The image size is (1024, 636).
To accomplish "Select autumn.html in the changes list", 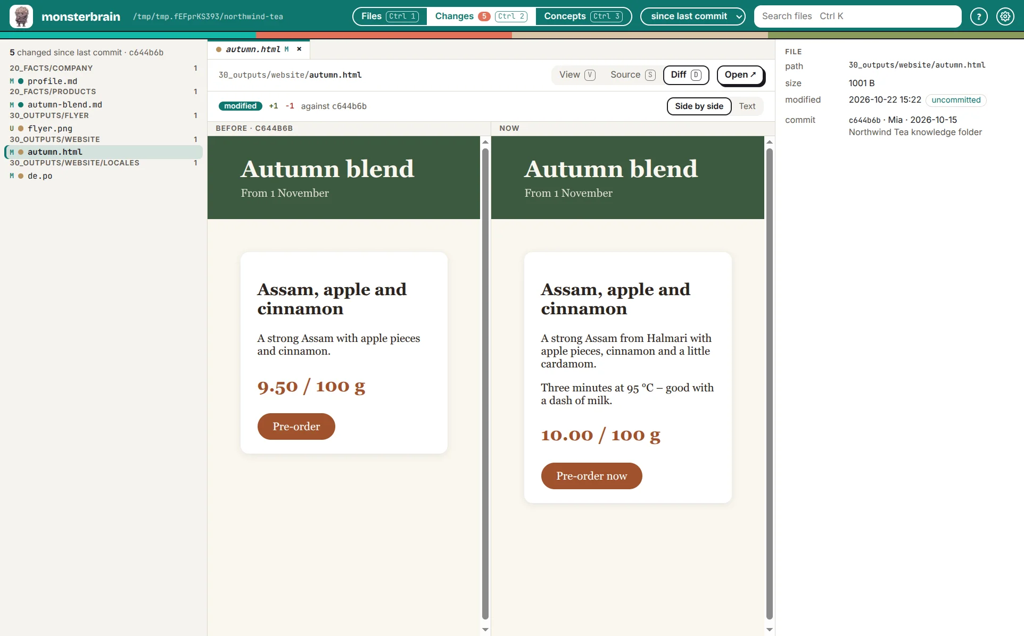I will pyautogui.click(x=104, y=152).
